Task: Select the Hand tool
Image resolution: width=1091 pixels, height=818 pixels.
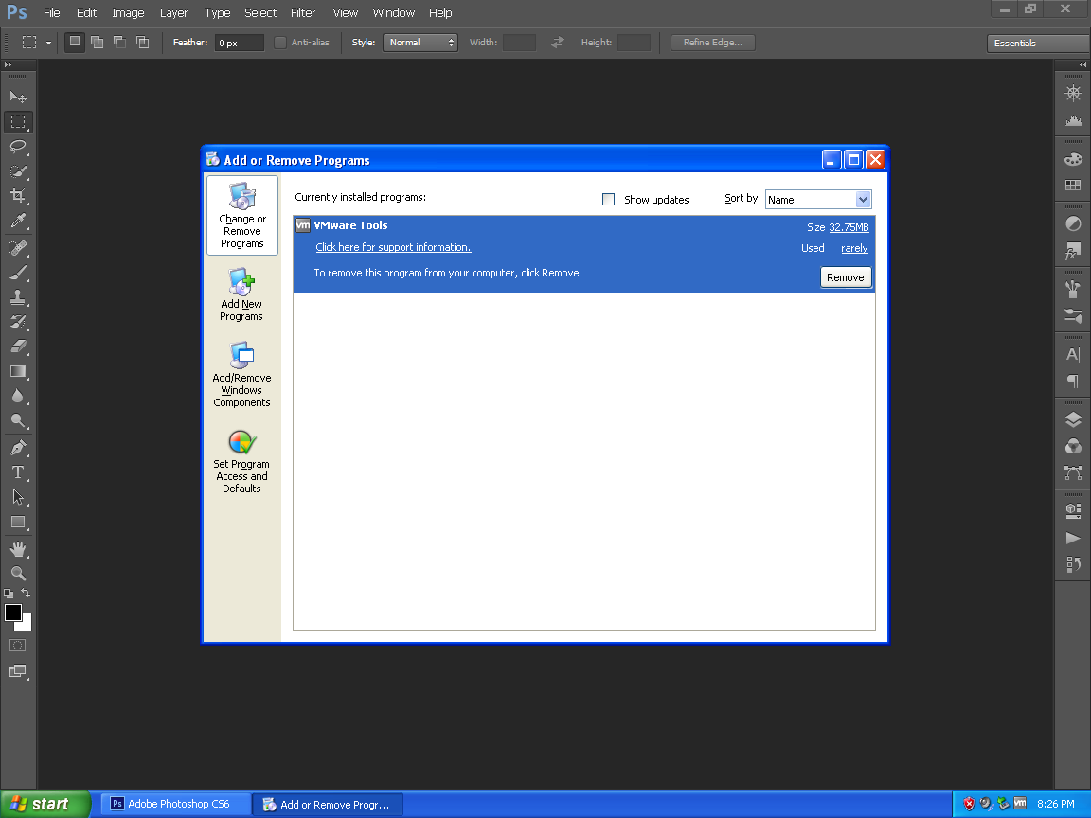Action: pyautogui.click(x=18, y=549)
